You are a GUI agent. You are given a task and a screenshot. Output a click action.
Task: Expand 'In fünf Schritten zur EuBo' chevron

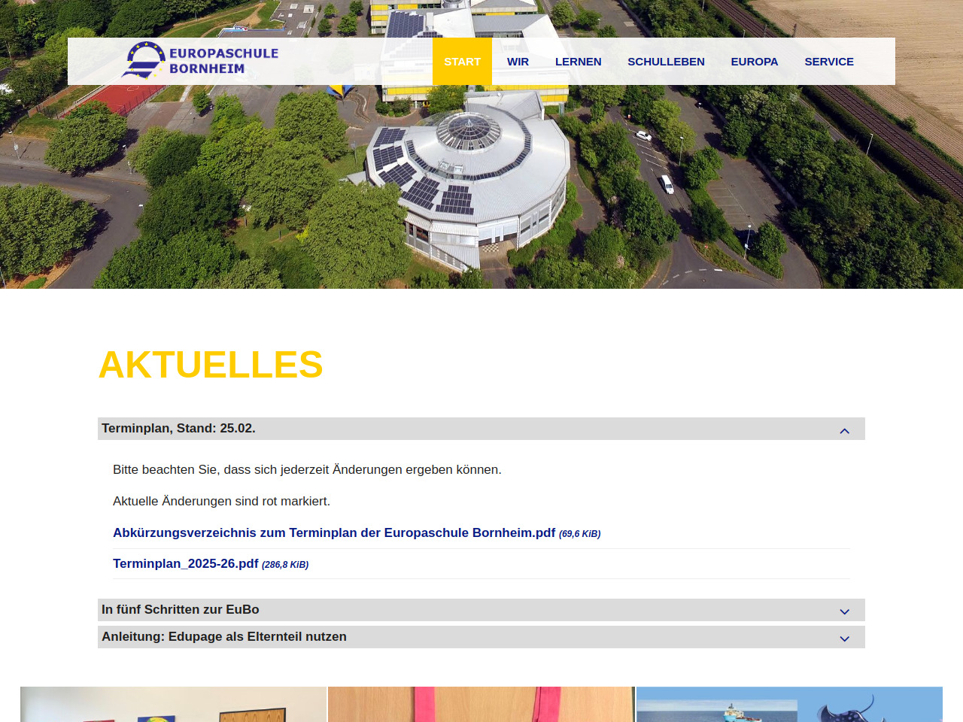pyautogui.click(x=844, y=611)
